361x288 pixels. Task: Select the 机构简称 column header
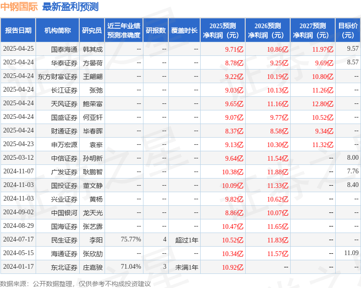[58, 30]
